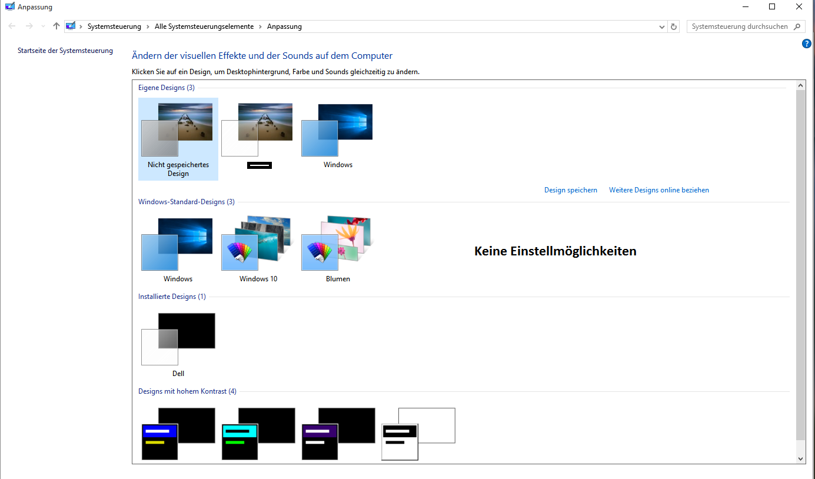Open Weitere Designs online beziehen link
Image resolution: width=815 pixels, height=479 pixels.
pos(658,190)
